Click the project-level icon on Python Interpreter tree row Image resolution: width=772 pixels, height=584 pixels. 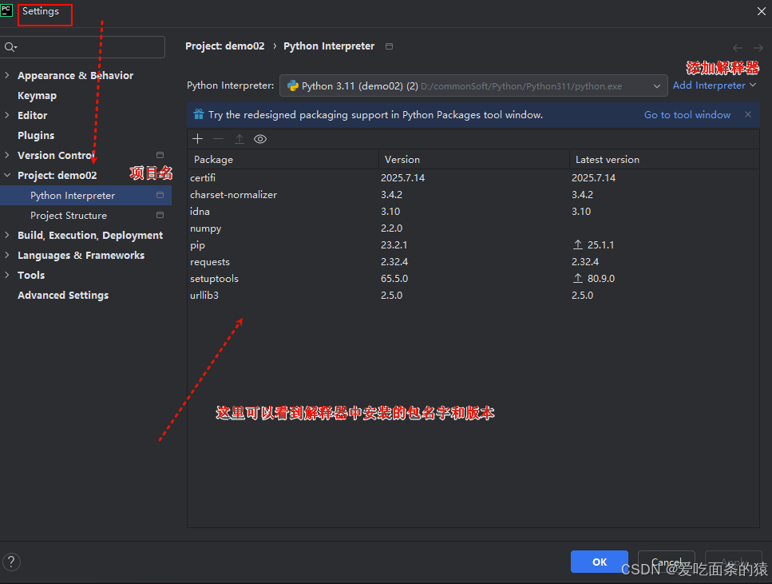coord(160,195)
